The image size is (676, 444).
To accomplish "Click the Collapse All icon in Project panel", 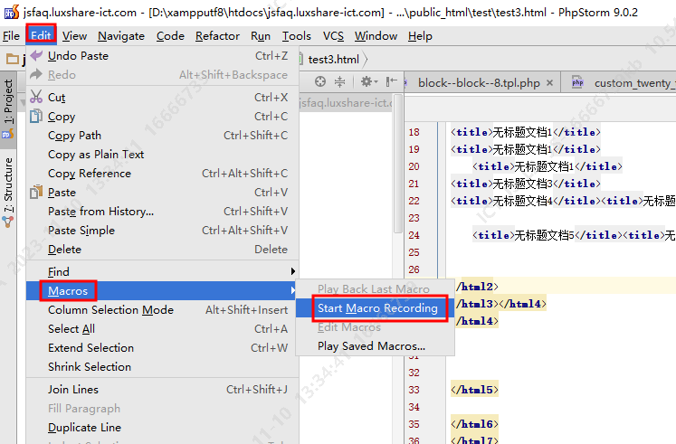I will click(x=341, y=82).
